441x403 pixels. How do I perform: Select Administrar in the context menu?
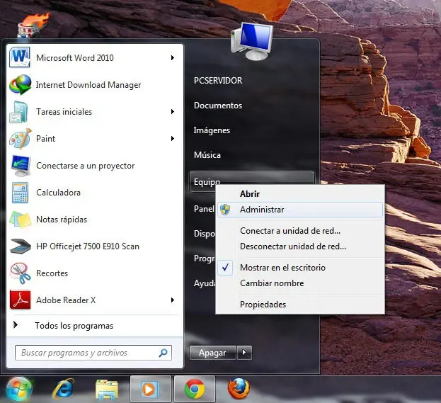point(262,210)
